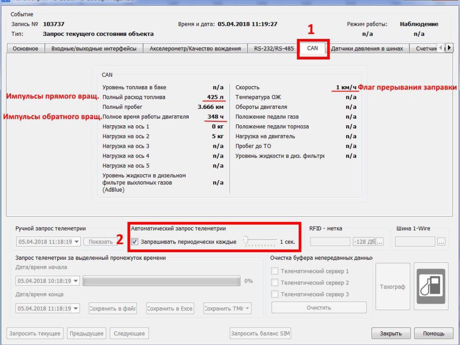The height and width of the screenshot is (345, 460).
Task: Click ellipsis button next to RFID field
Action: (379, 242)
